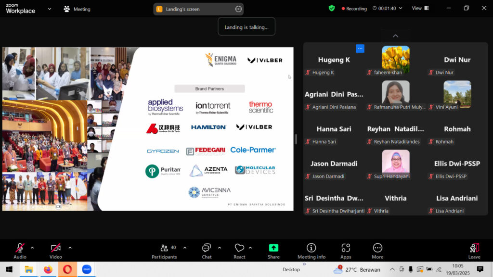The height and width of the screenshot is (277, 493).
Task: Click the battery tray icon
Action: click(429, 269)
